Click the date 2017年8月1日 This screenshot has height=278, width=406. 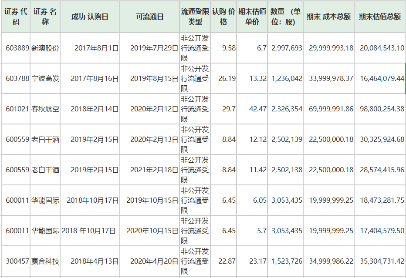pos(97,48)
